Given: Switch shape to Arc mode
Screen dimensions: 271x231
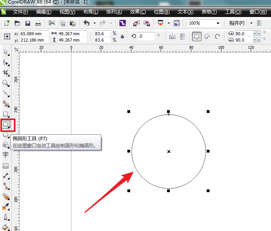Looking at the screenshot, I should (217, 36).
